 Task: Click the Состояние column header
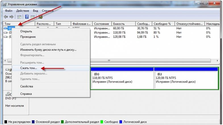(101, 24)
